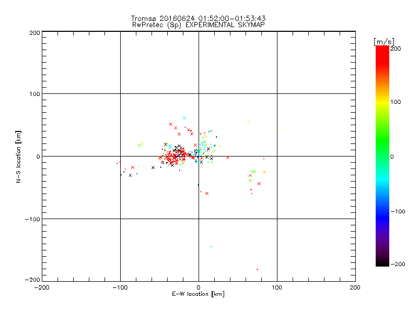Click the E-W location [km] axis label
The height and width of the screenshot is (313, 418).
click(x=198, y=294)
